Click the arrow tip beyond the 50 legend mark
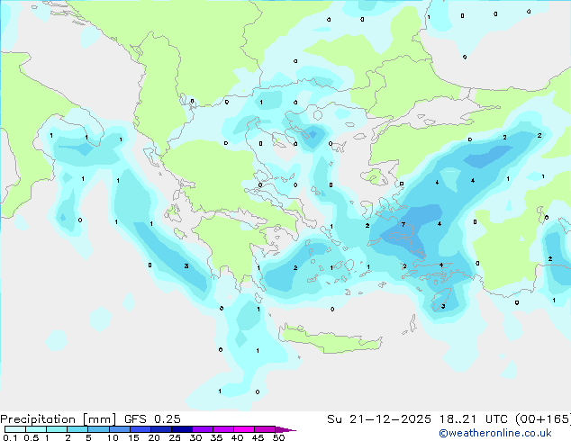Viewport: 571px width, 441px height. pos(285,429)
